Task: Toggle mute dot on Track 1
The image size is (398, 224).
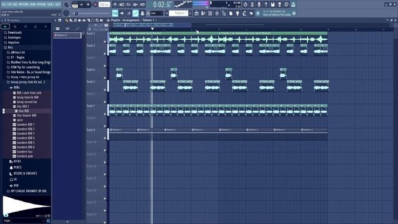Action: point(104,42)
